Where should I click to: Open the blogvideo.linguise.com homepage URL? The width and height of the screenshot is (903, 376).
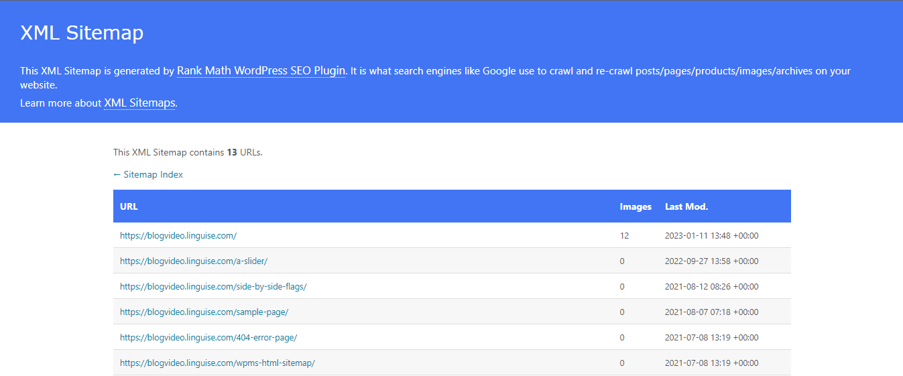pos(178,236)
